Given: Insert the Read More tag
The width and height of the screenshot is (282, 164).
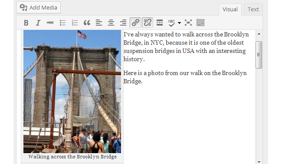Looking at the screenshot, I should (160, 23).
